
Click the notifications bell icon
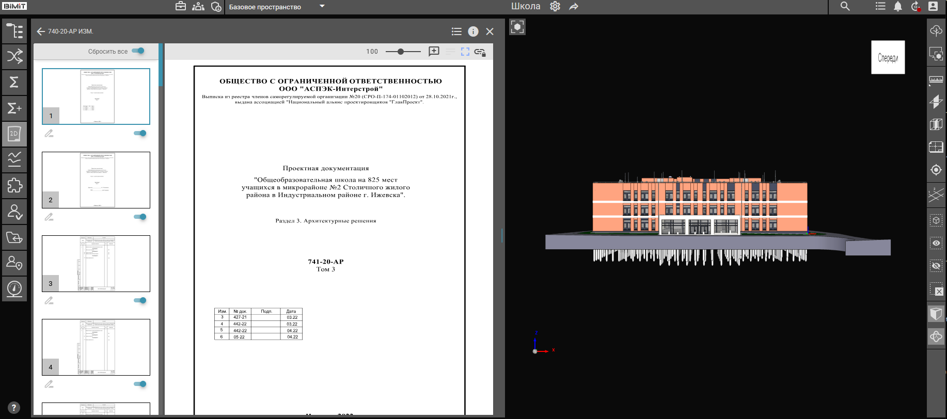(x=898, y=6)
